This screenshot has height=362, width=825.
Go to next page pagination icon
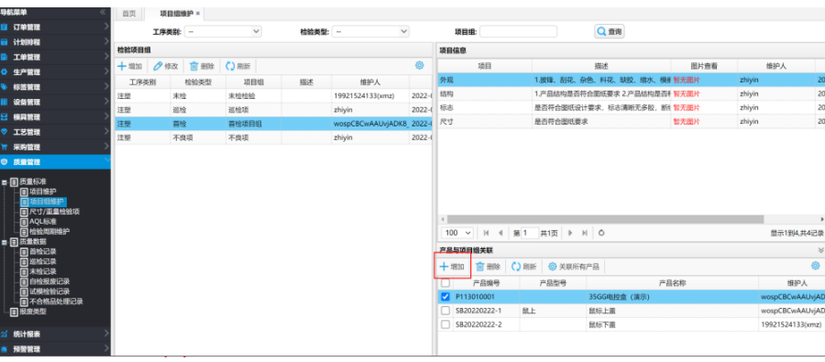[570, 233]
